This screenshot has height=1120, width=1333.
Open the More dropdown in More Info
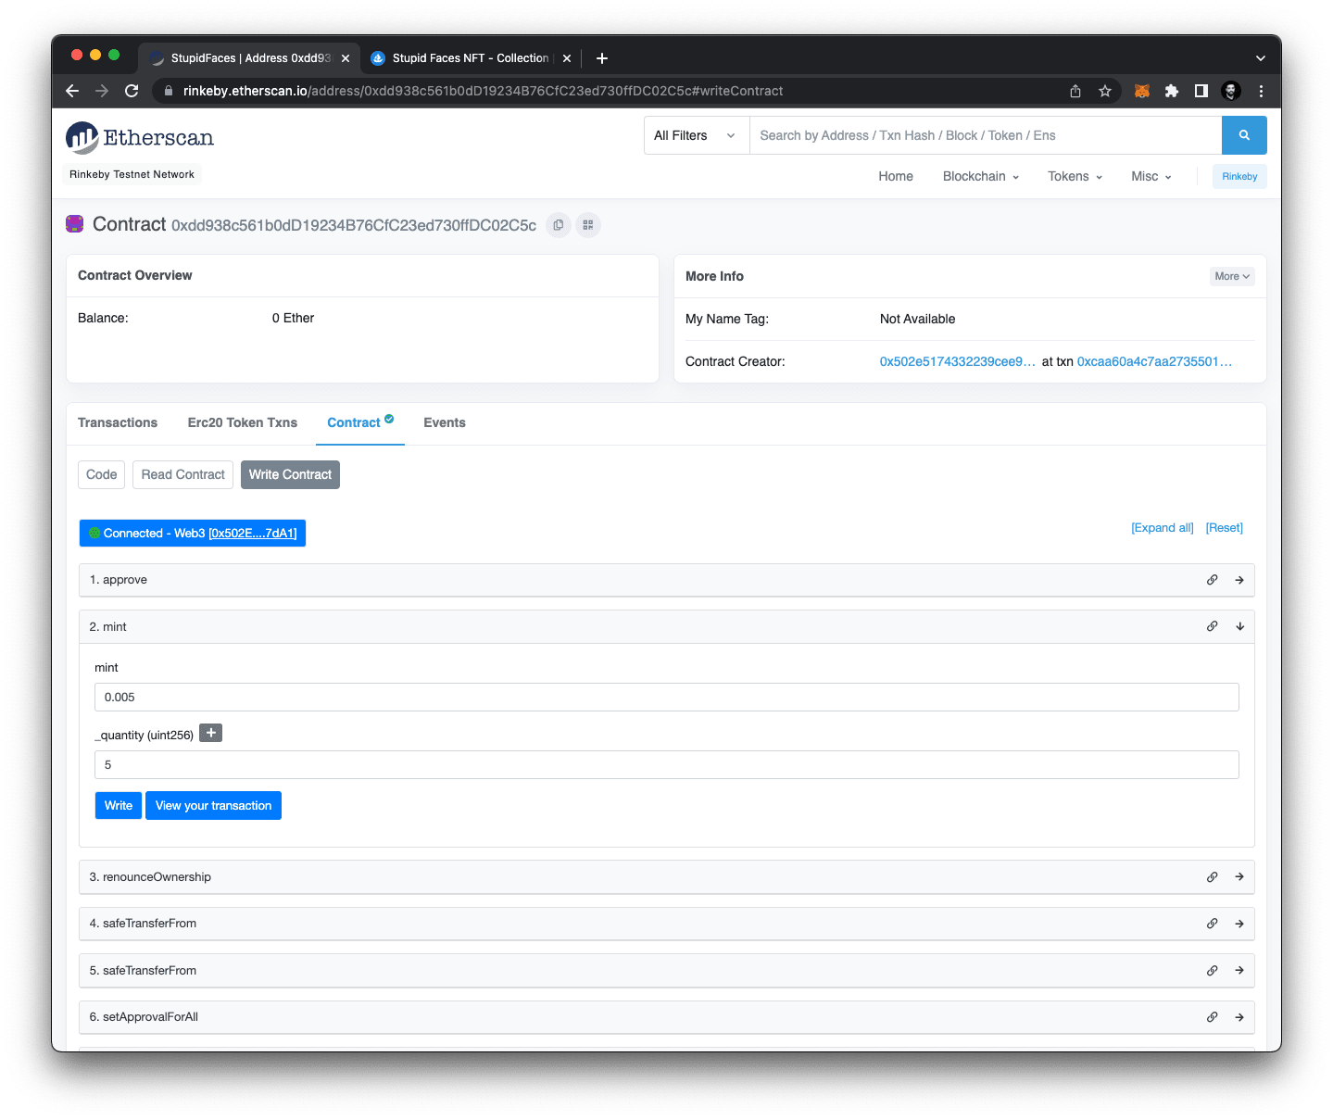point(1232,276)
